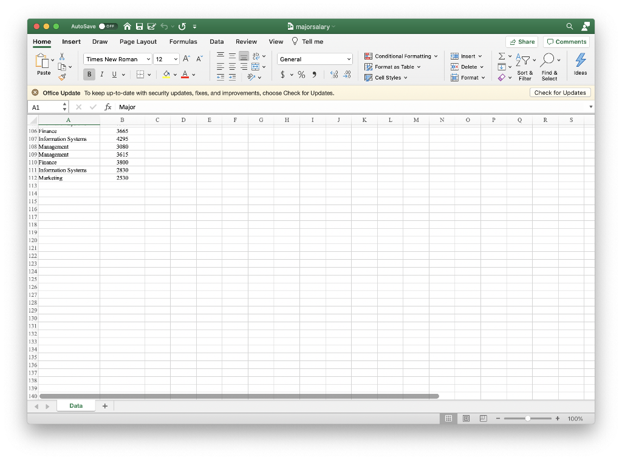Image resolution: width=622 pixels, height=460 pixels.
Task: Switch to Normal view
Action: point(449,418)
